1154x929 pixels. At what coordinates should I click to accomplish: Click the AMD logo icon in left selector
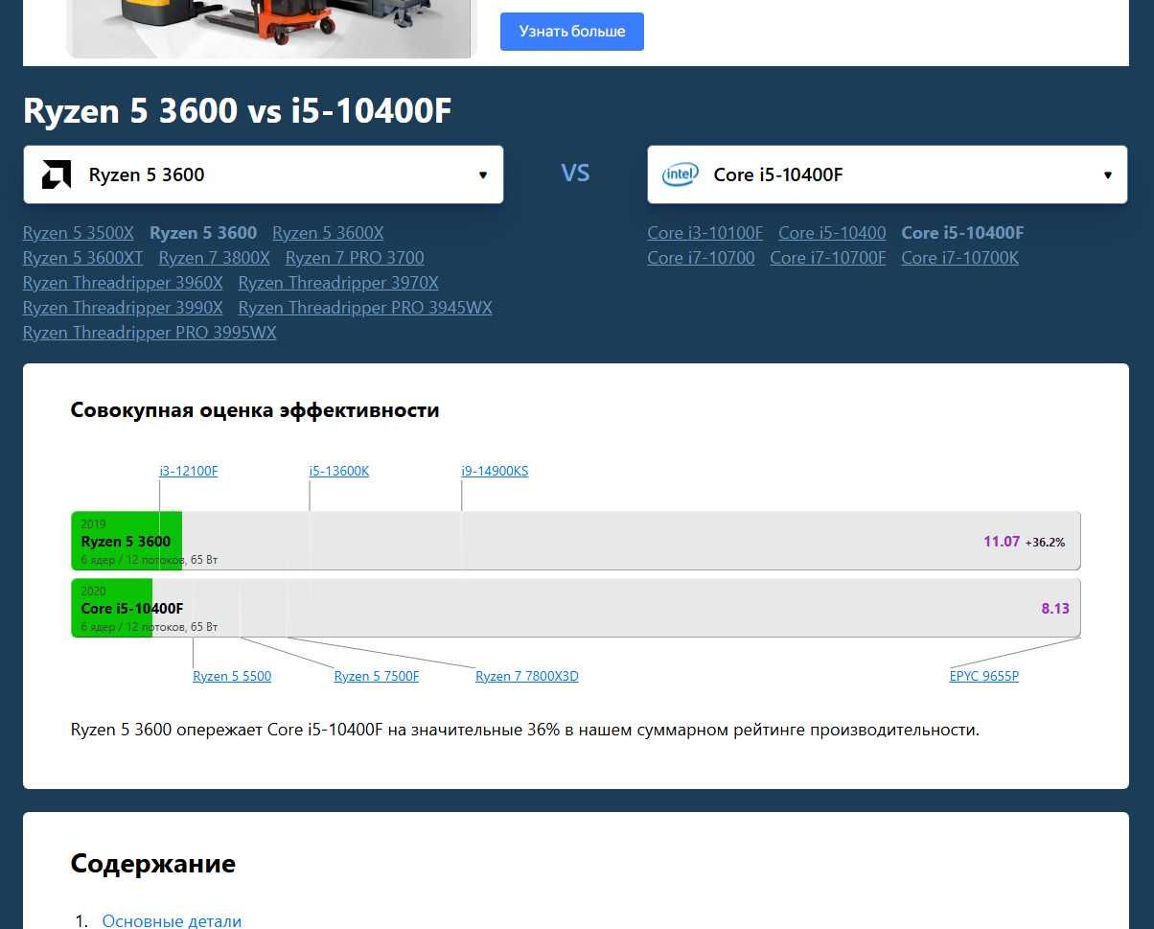57,174
